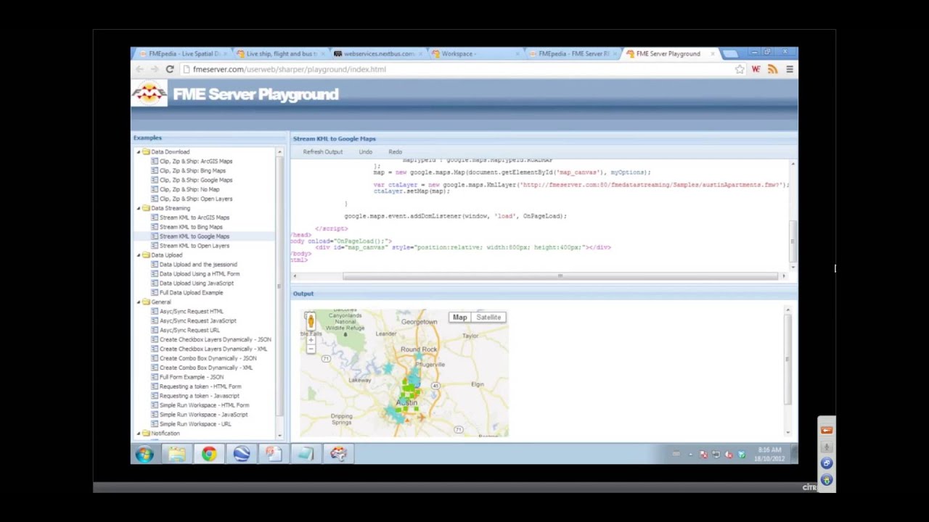Click the red W extension icon
This screenshot has width=929, height=522.
point(756,69)
